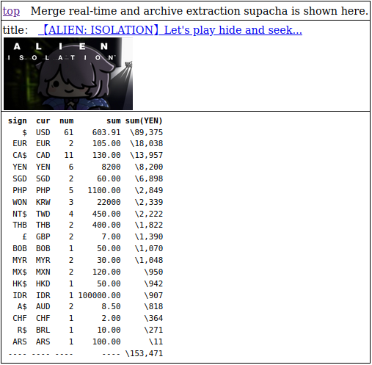Open the ALIEN: ISOLATION stream title link
The width and height of the screenshot is (372, 365).
click(x=170, y=30)
